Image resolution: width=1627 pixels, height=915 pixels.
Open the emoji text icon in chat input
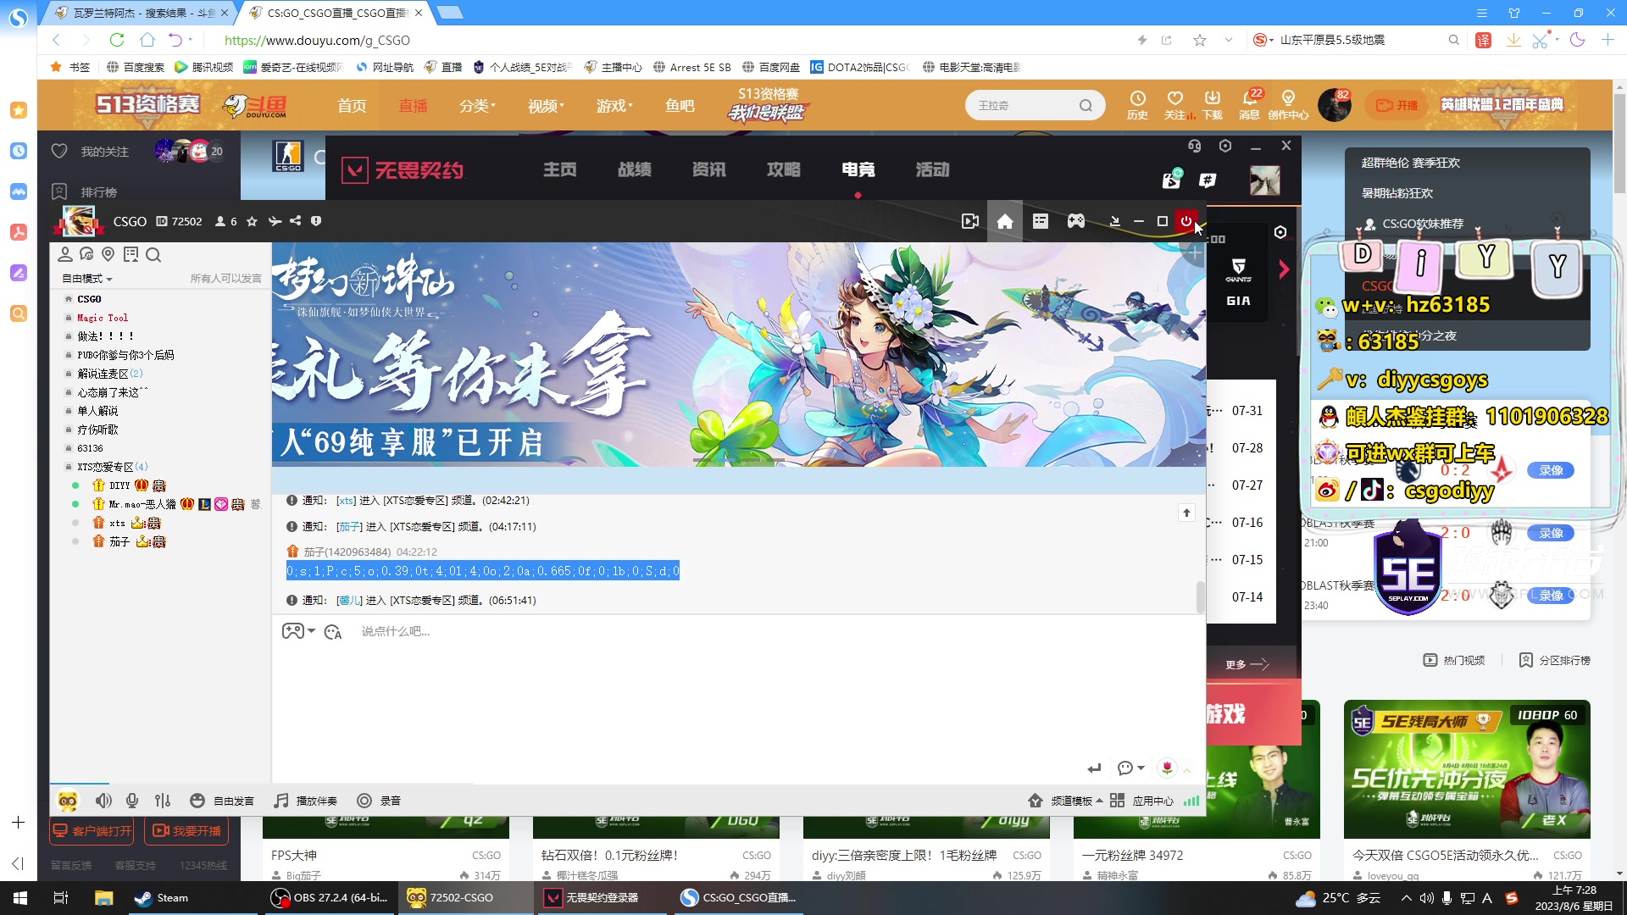click(x=333, y=631)
